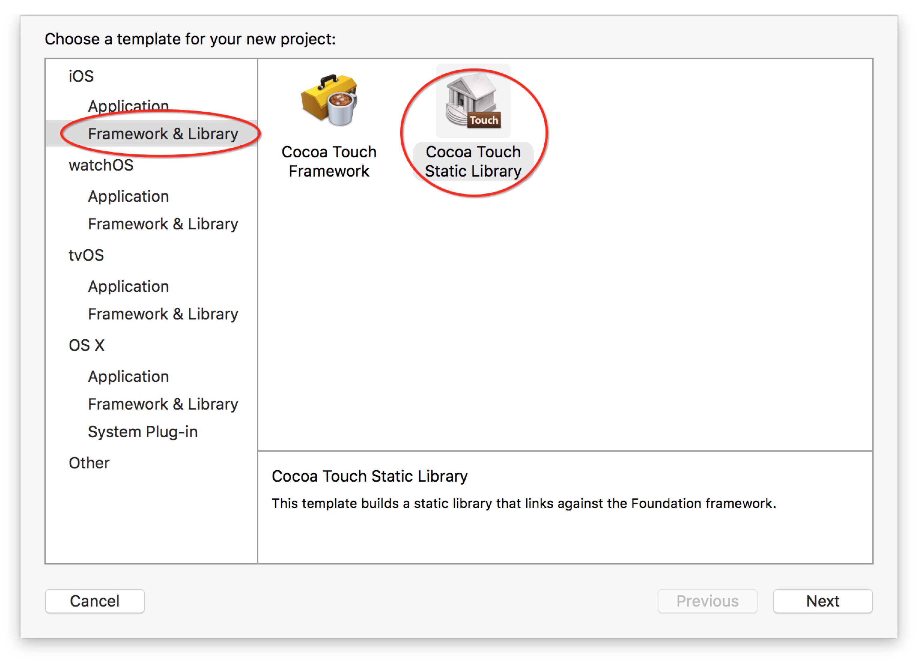
Task: Select Application under OS X
Action: pos(128,376)
